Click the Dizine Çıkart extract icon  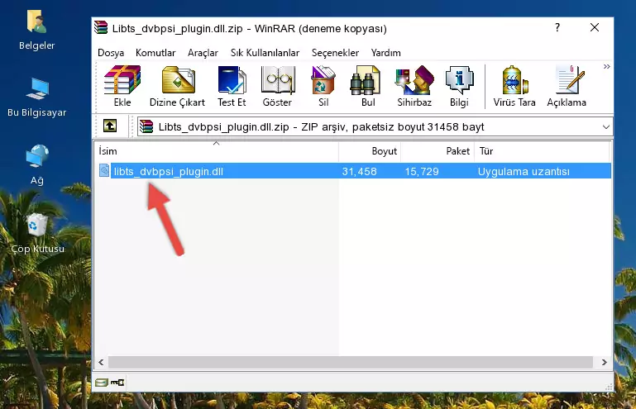177,86
